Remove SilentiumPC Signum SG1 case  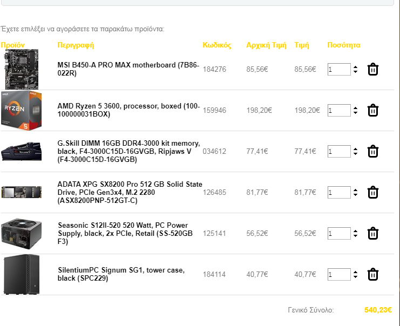(x=372, y=275)
